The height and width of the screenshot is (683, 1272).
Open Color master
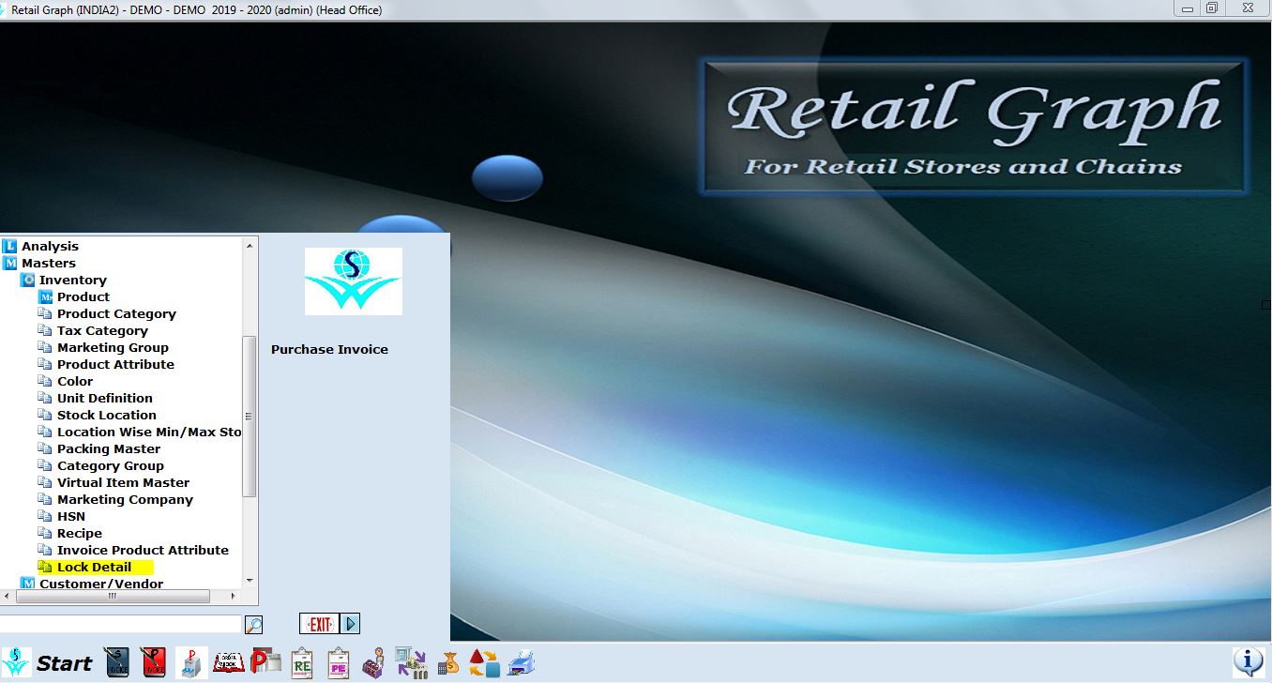pyautogui.click(x=75, y=381)
